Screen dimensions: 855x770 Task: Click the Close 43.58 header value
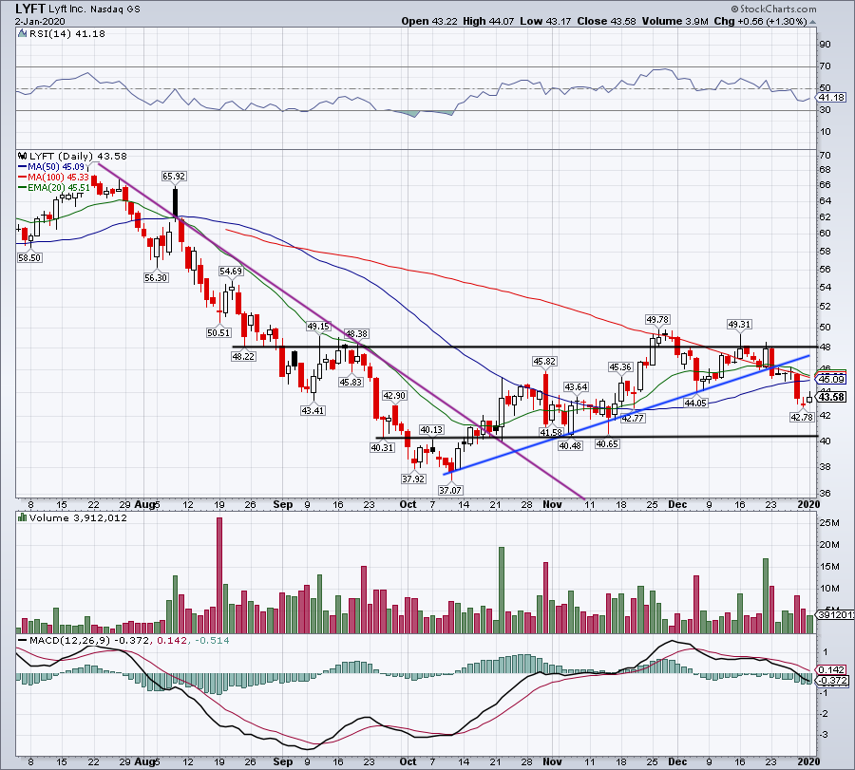pos(606,21)
